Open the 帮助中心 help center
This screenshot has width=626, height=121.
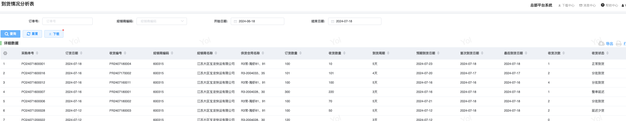click(609, 5)
